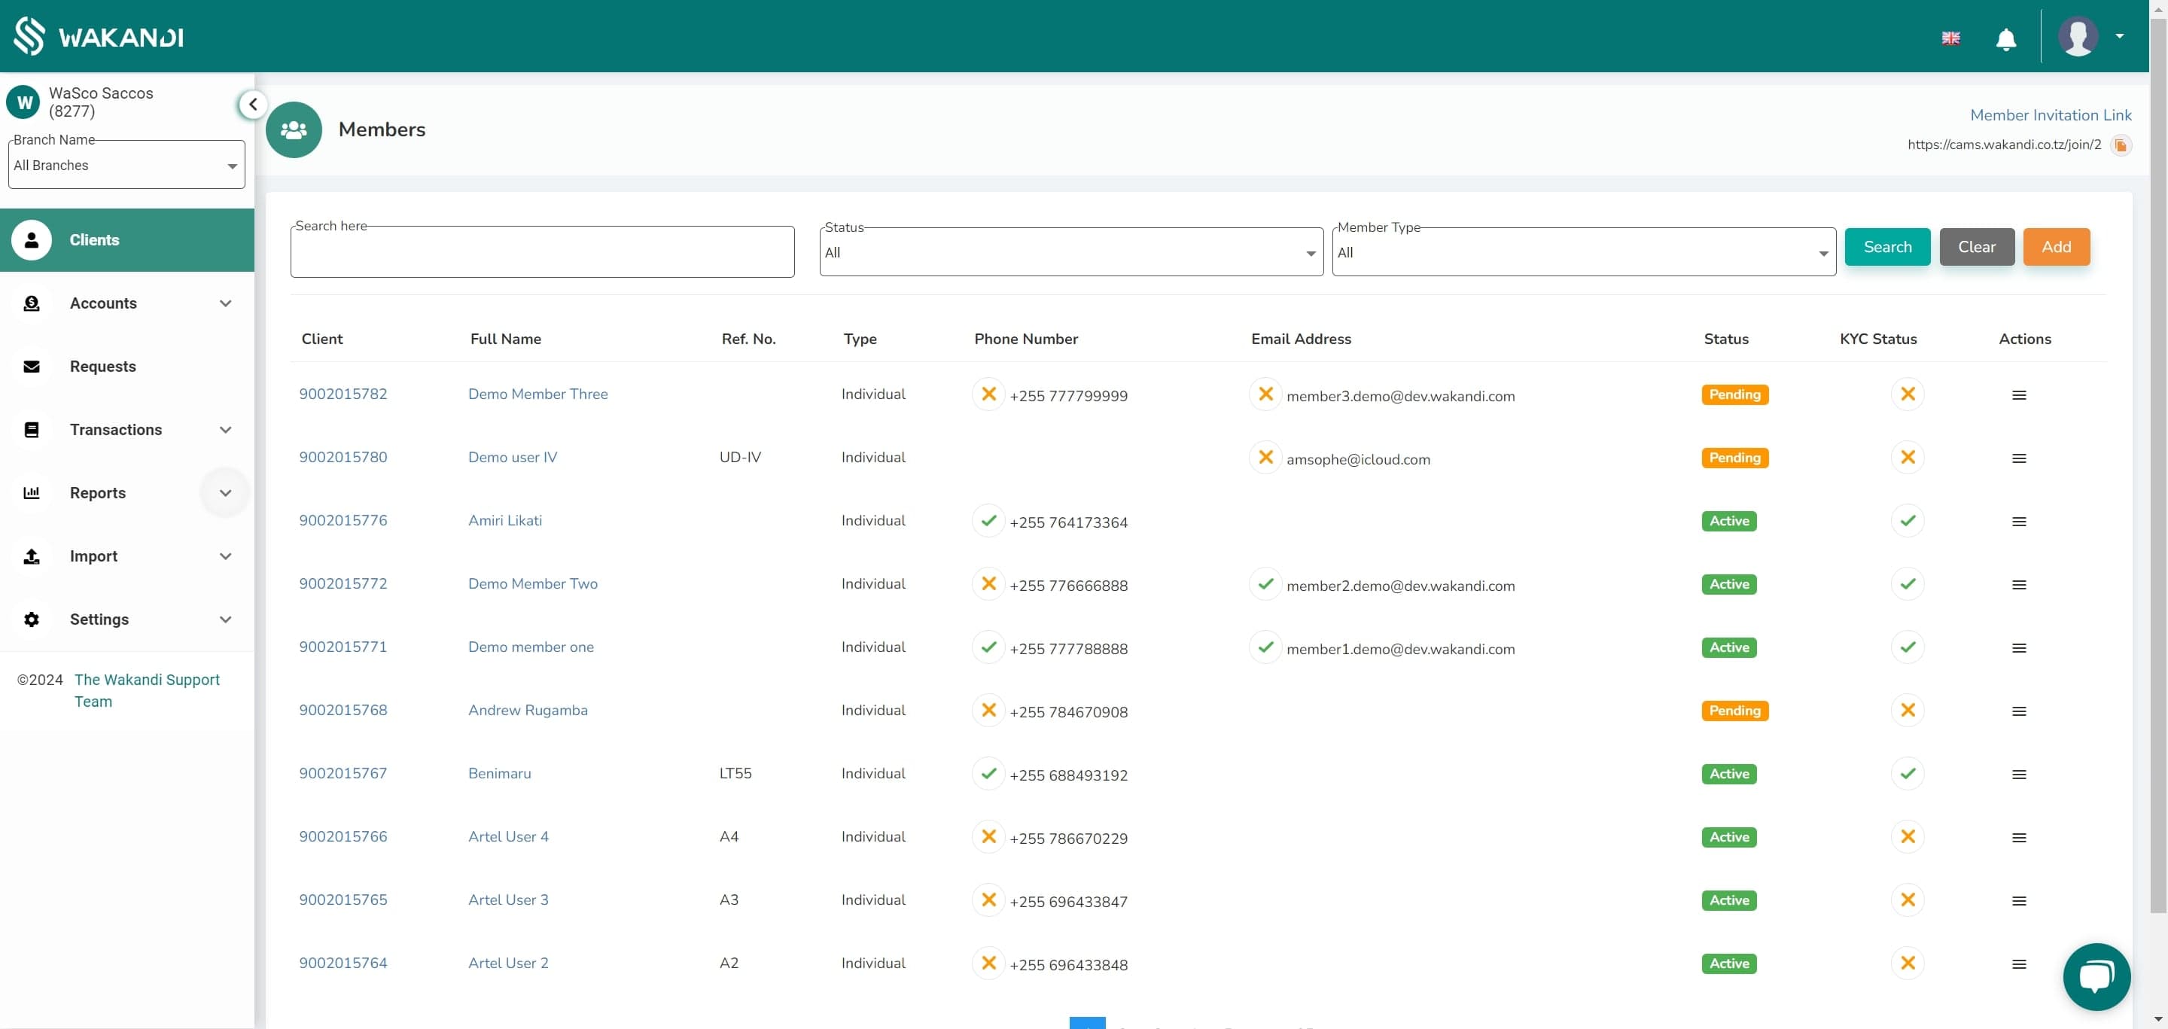Open the live chat widget
The image size is (2168, 1029).
[x=2096, y=976]
